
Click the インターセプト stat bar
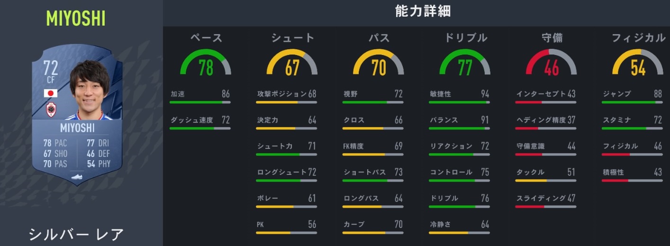tap(546, 102)
